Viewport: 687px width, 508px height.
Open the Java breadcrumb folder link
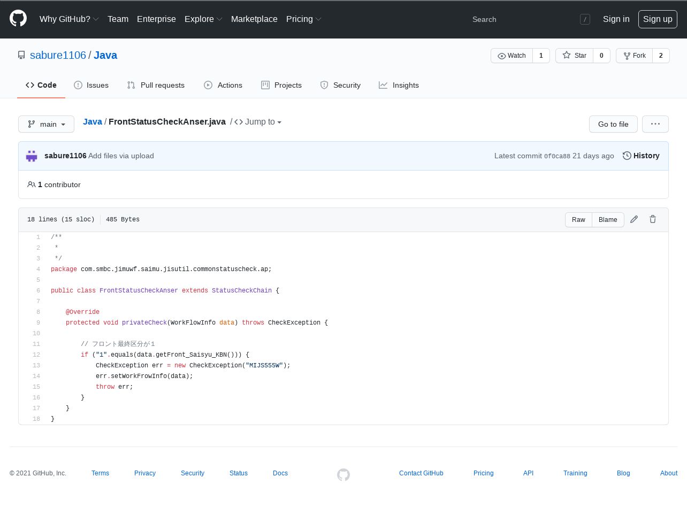[93, 122]
